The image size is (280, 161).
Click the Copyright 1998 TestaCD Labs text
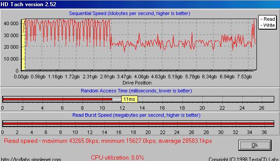point(244,159)
